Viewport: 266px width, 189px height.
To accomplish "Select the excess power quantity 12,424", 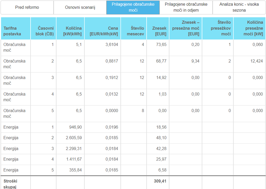I will [x=256, y=61].
